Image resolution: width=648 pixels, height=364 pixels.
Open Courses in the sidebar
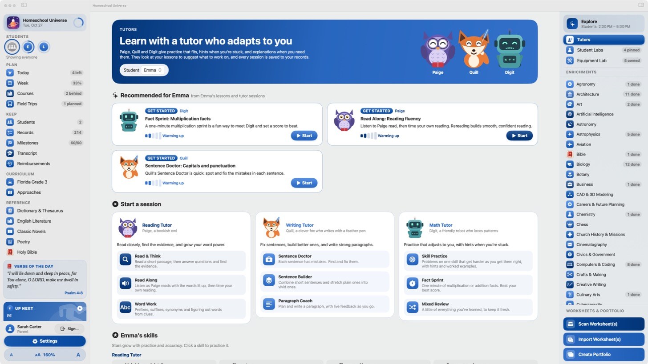coord(45,93)
